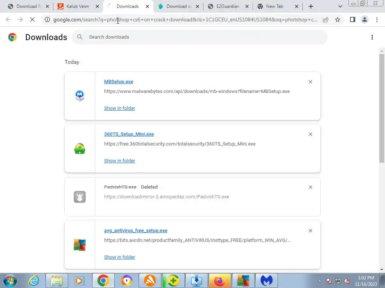Image resolution: width=385 pixels, height=288 pixels.
Task: Select the Downloads tab
Action: coord(127,6)
